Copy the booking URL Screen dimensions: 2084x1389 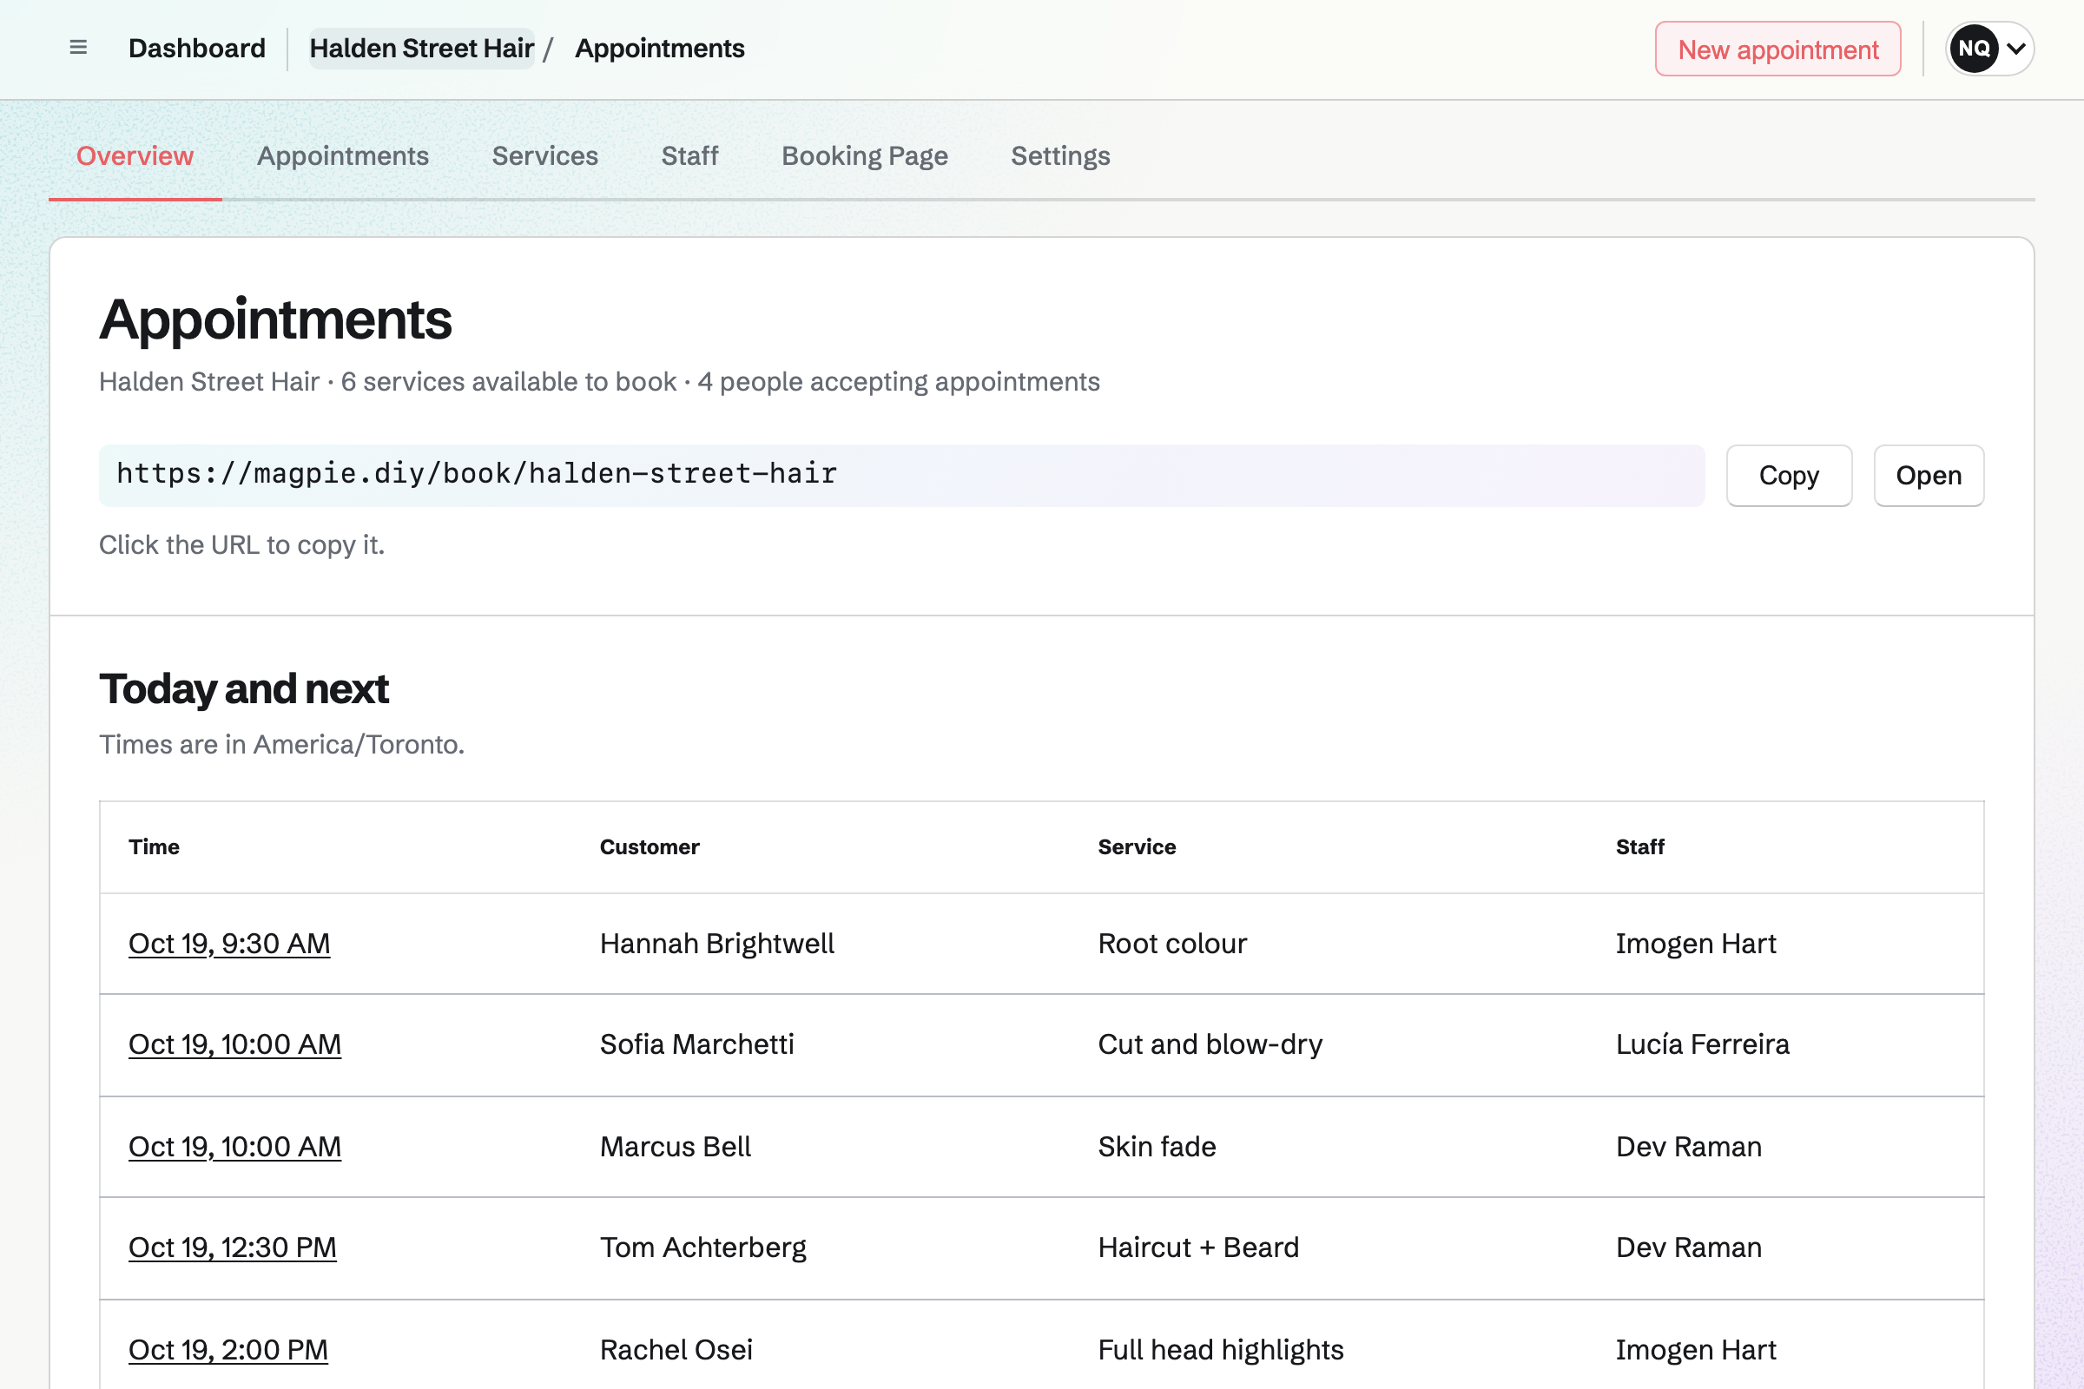(x=1789, y=476)
